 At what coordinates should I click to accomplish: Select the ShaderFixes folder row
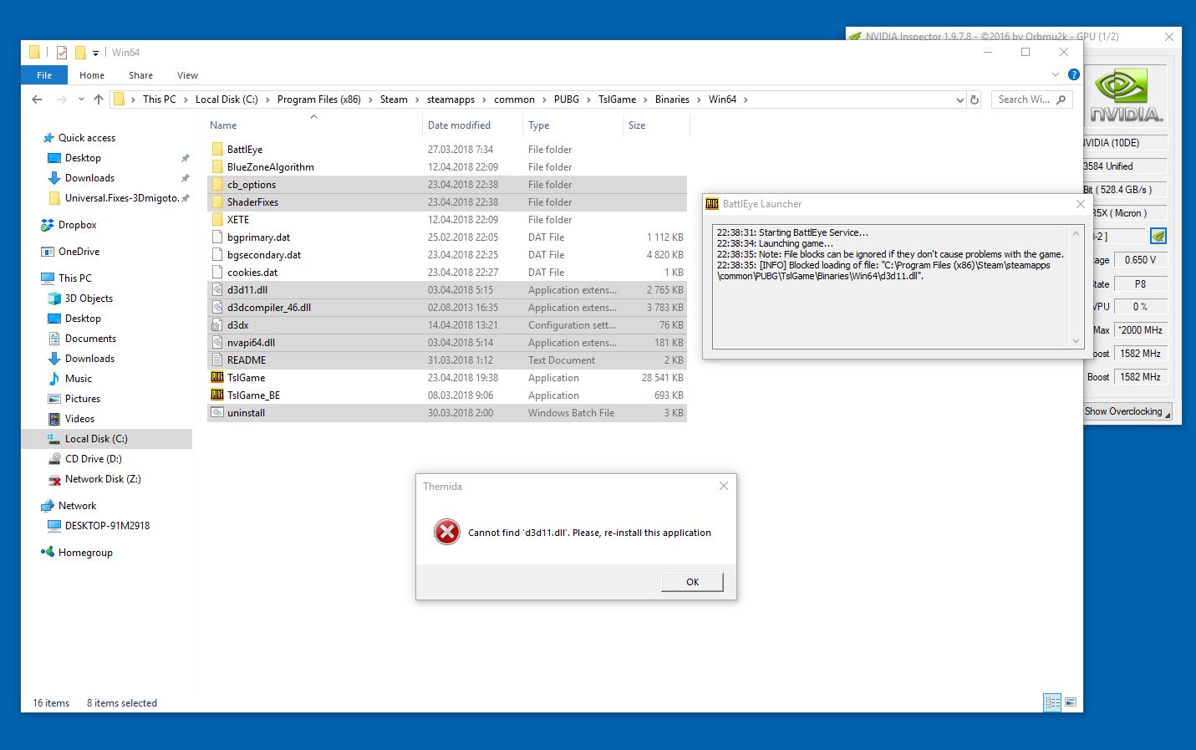click(x=447, y=202)
